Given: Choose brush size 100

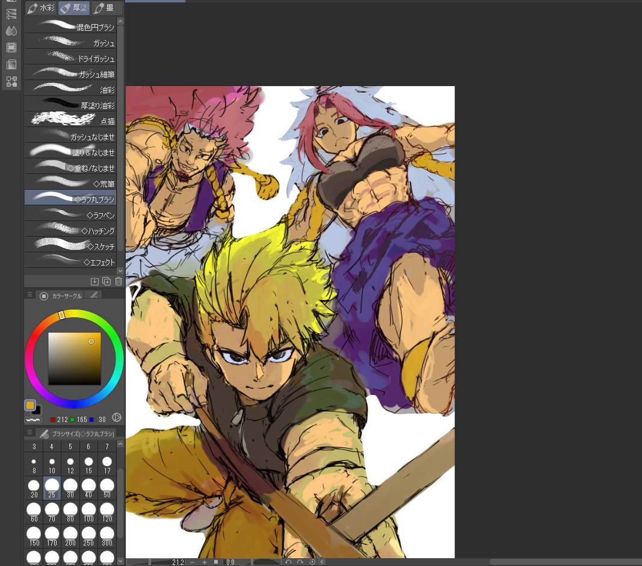Looking at the screenshot, I should [88, 512].
